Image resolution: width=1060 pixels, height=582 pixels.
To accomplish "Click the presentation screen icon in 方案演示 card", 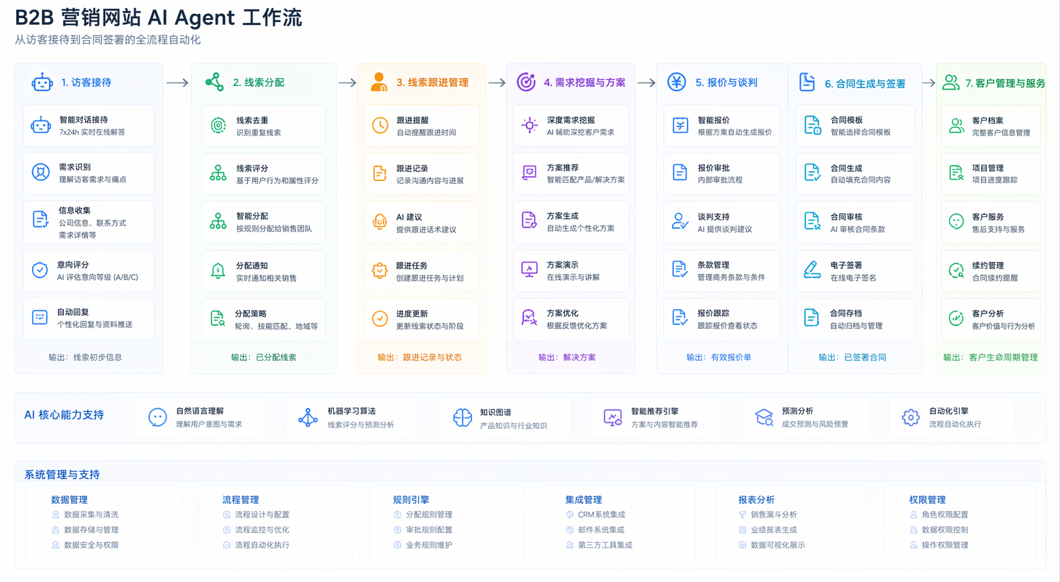I will (x=530, y=270).
